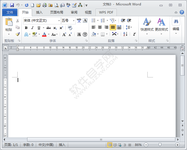
Task: Open borders dropdown arrow
Action: (107, 34)
